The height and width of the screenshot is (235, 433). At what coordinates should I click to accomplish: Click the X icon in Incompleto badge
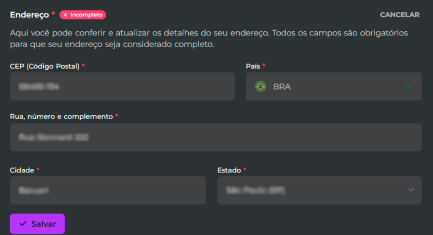pos(65,15)
